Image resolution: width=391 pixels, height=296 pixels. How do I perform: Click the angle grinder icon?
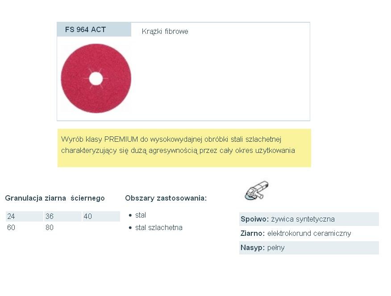click(257, 190)
